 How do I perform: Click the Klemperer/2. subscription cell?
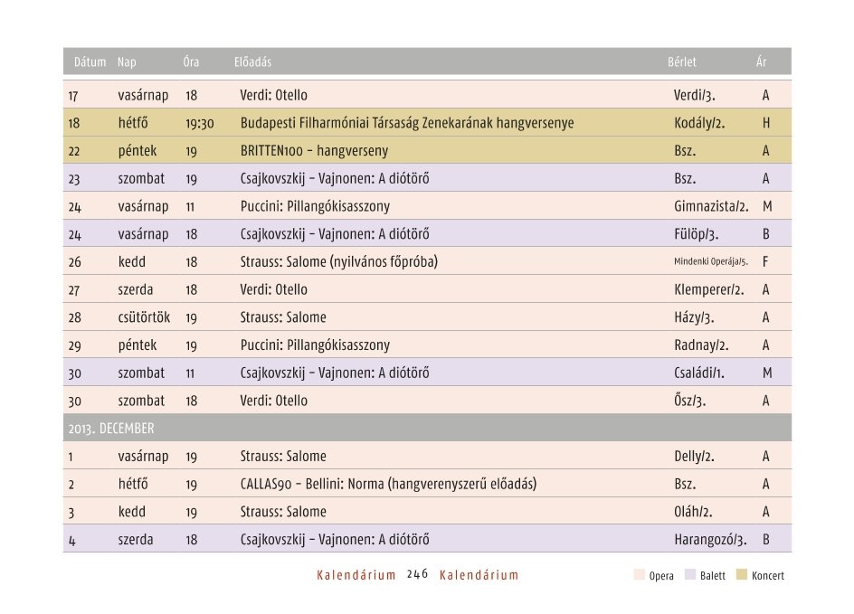point(708,289)
